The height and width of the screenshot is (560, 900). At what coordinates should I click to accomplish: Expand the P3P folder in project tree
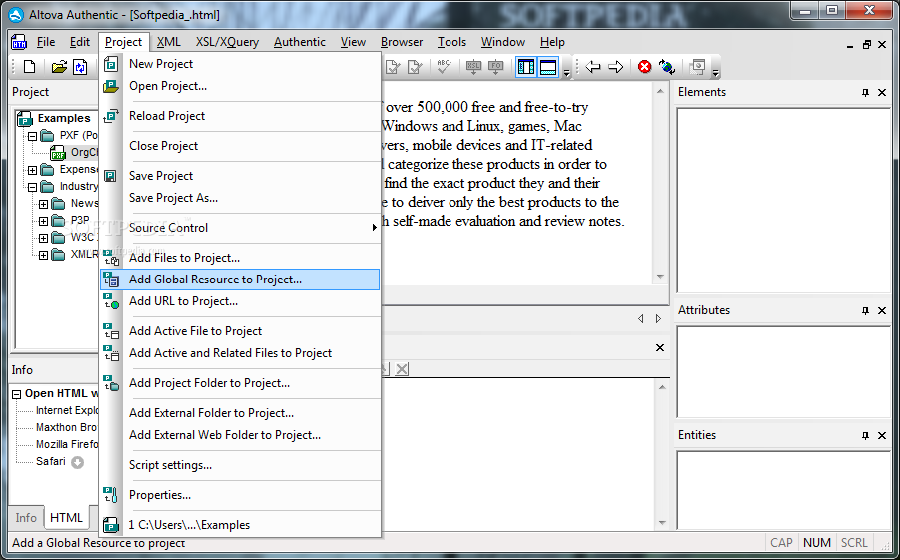click(x=43, y=221)
